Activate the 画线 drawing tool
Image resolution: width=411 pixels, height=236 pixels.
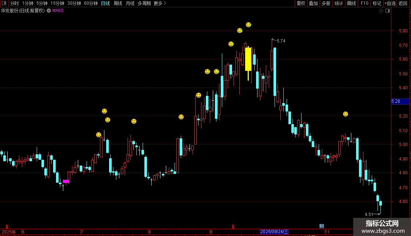click(x=351, y=3)
